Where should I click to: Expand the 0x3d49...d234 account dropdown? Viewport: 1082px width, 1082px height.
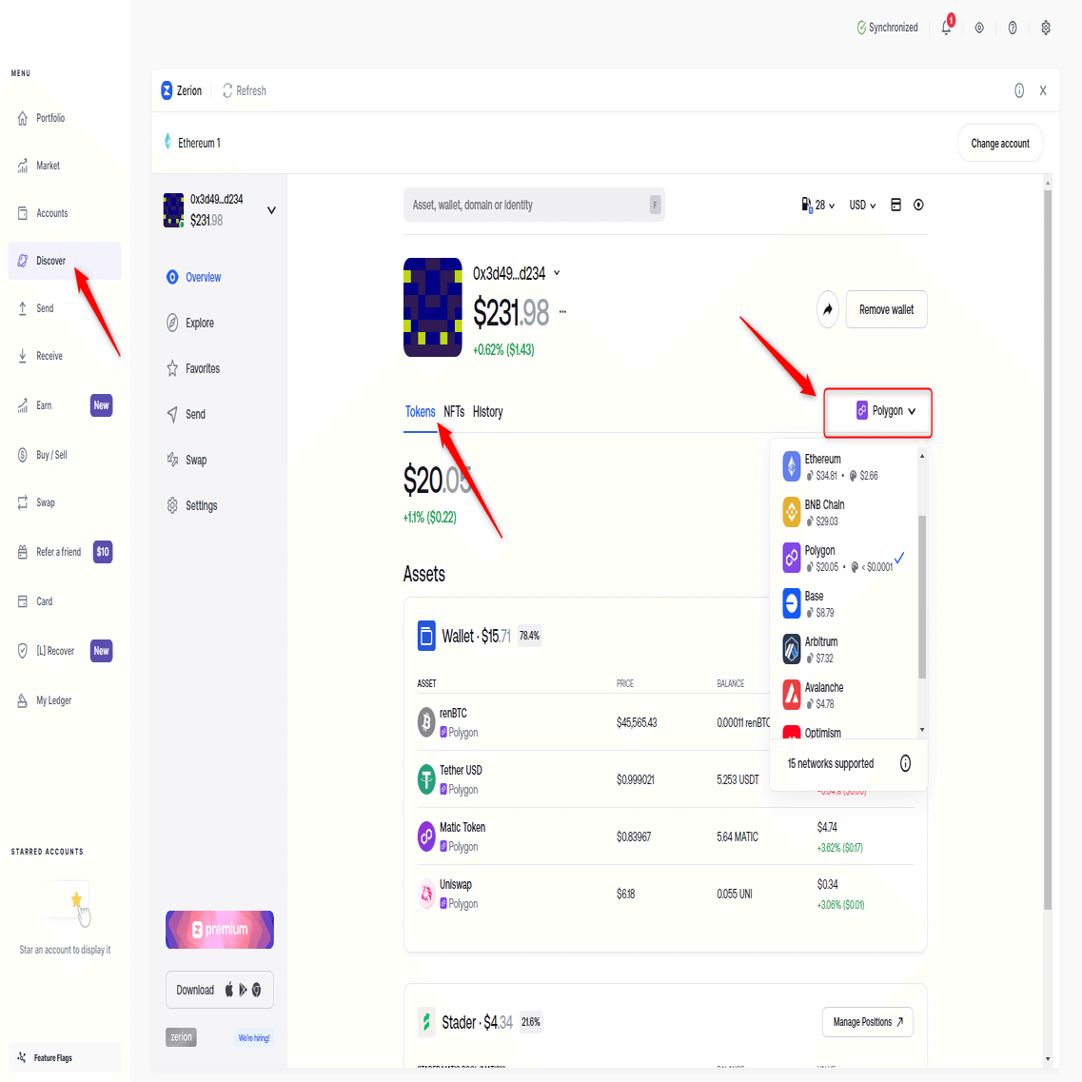272,209
